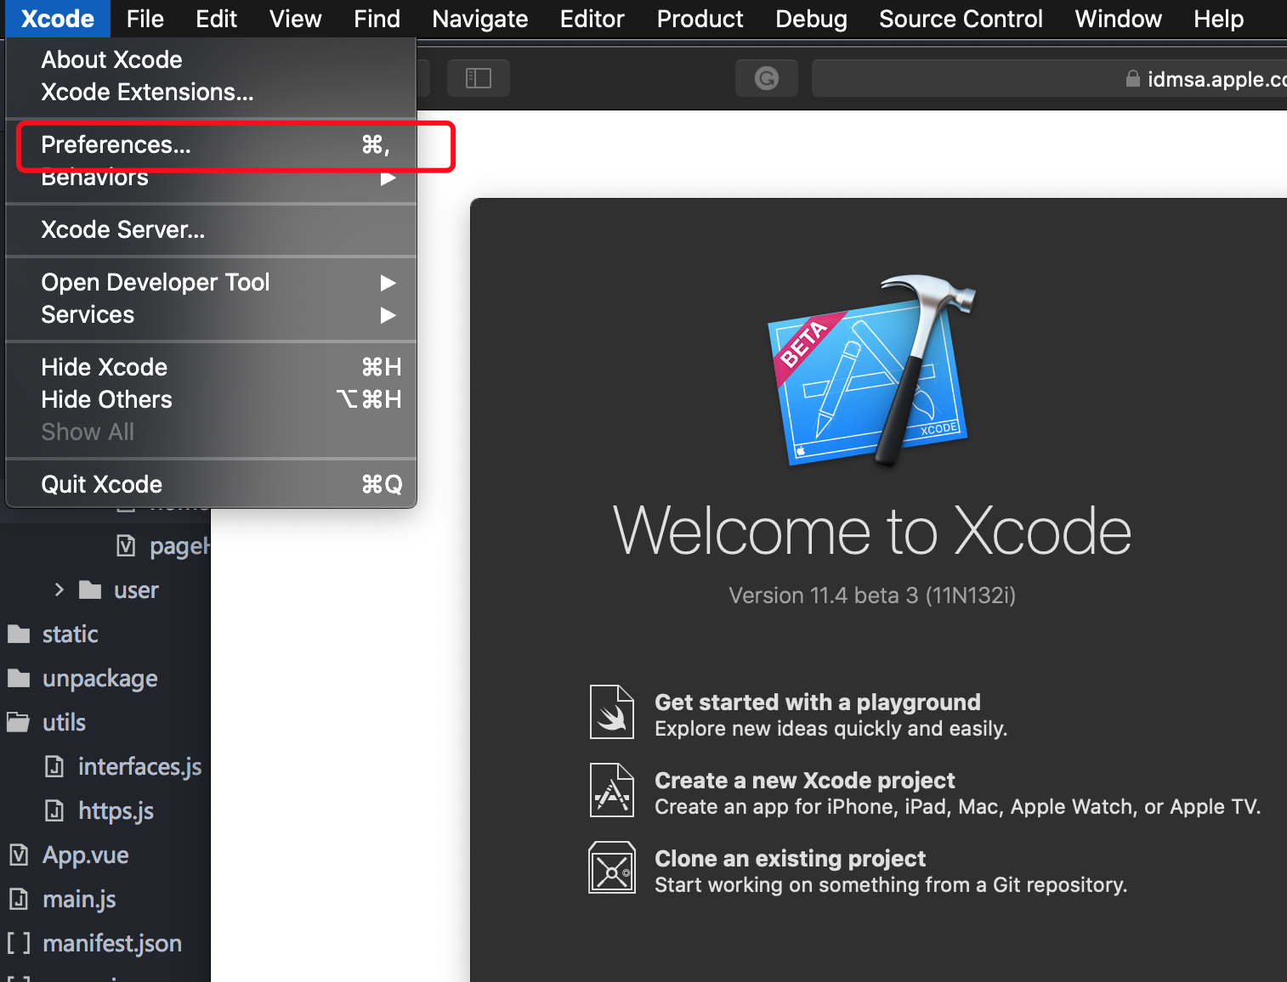This screenshot has height=982, width=1287.
Task: Open manifest.json file
Action: tap(112, 944)
